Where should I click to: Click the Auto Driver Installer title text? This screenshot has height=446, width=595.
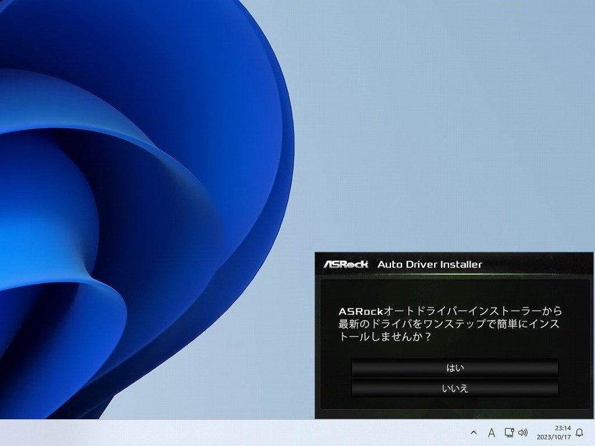[429, 264]
